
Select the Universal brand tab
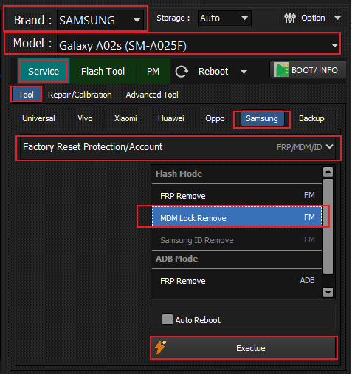(38, 118)
